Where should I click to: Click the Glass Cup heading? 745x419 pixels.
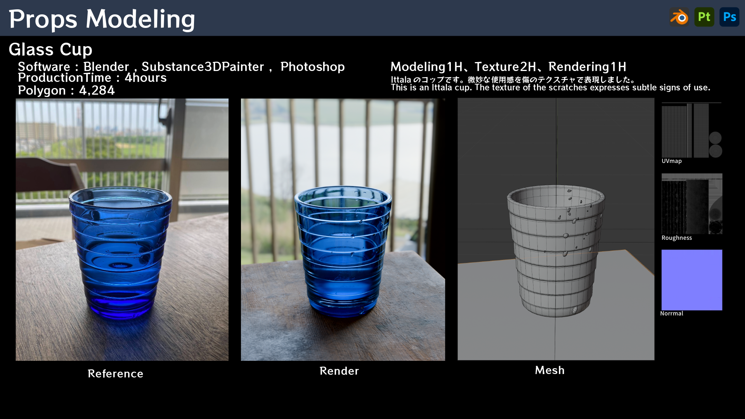click(50, 50)
